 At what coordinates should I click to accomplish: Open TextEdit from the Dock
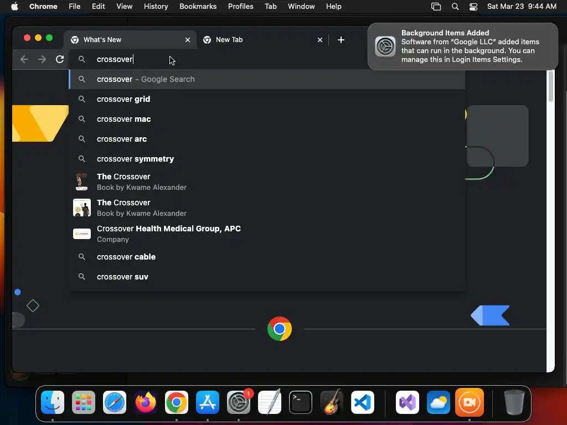tap(270, 402)
